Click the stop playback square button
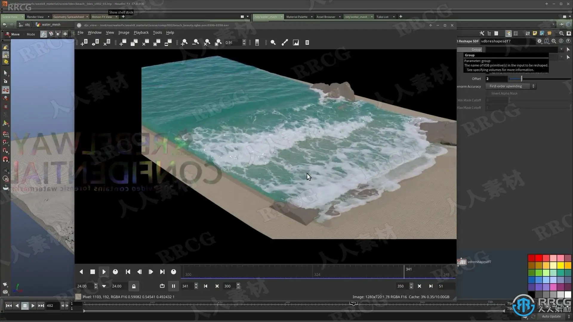The width and height of the screenshot is (573, 322). tap(93, 272)
